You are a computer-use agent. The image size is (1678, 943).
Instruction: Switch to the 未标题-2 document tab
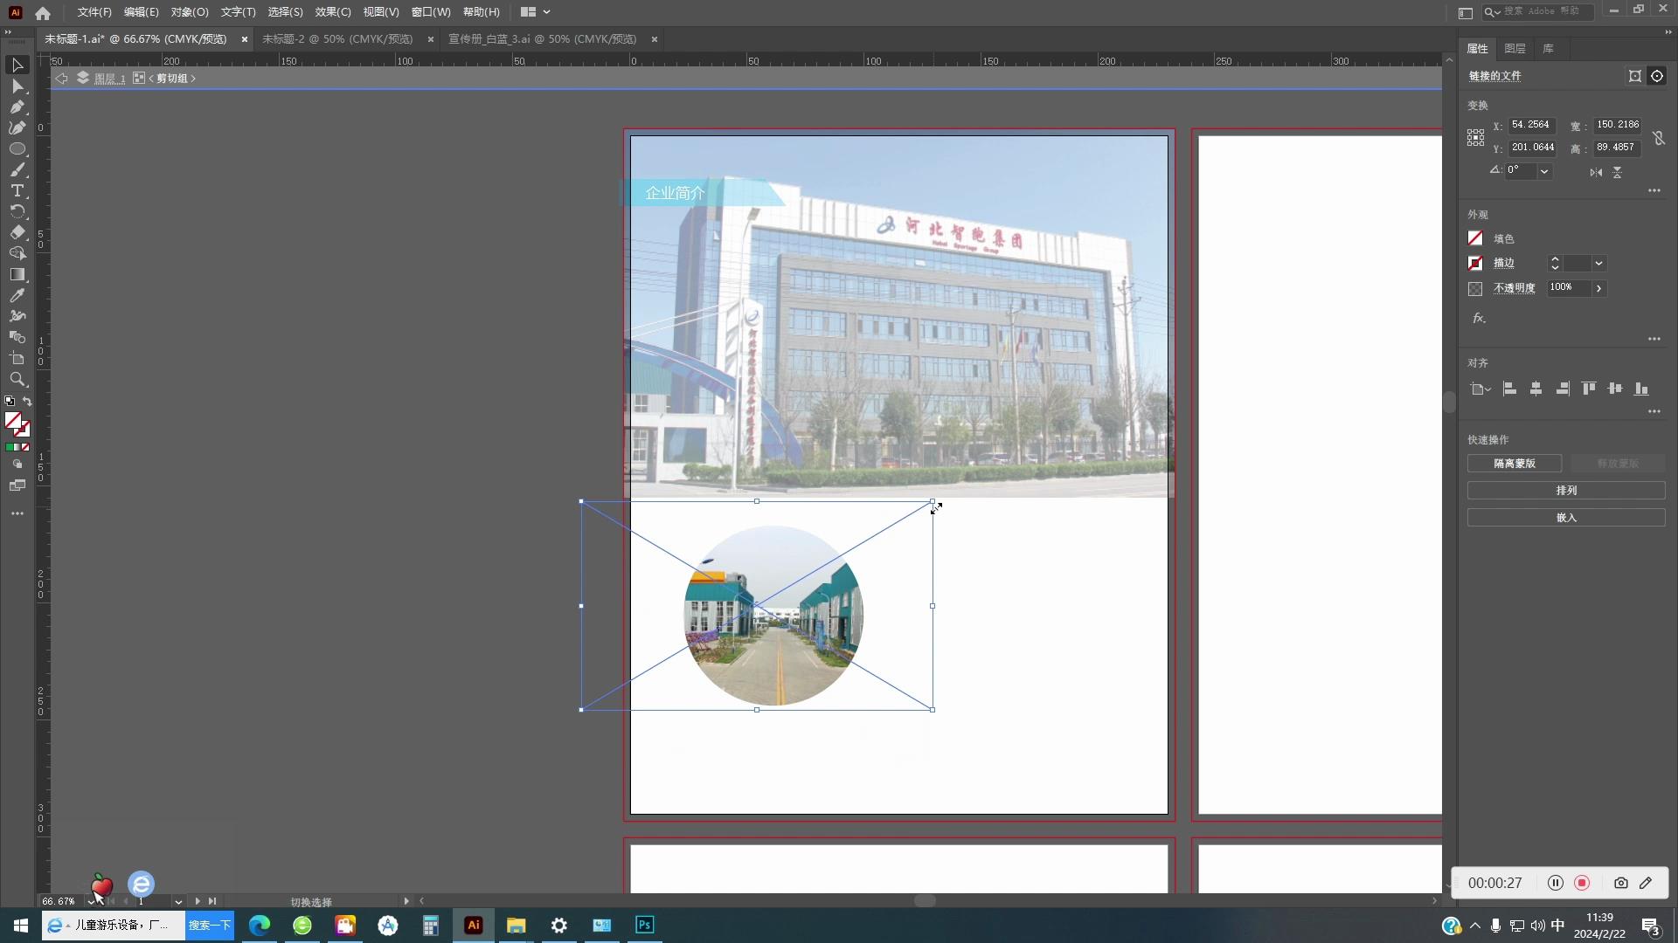tap(337, 39)
